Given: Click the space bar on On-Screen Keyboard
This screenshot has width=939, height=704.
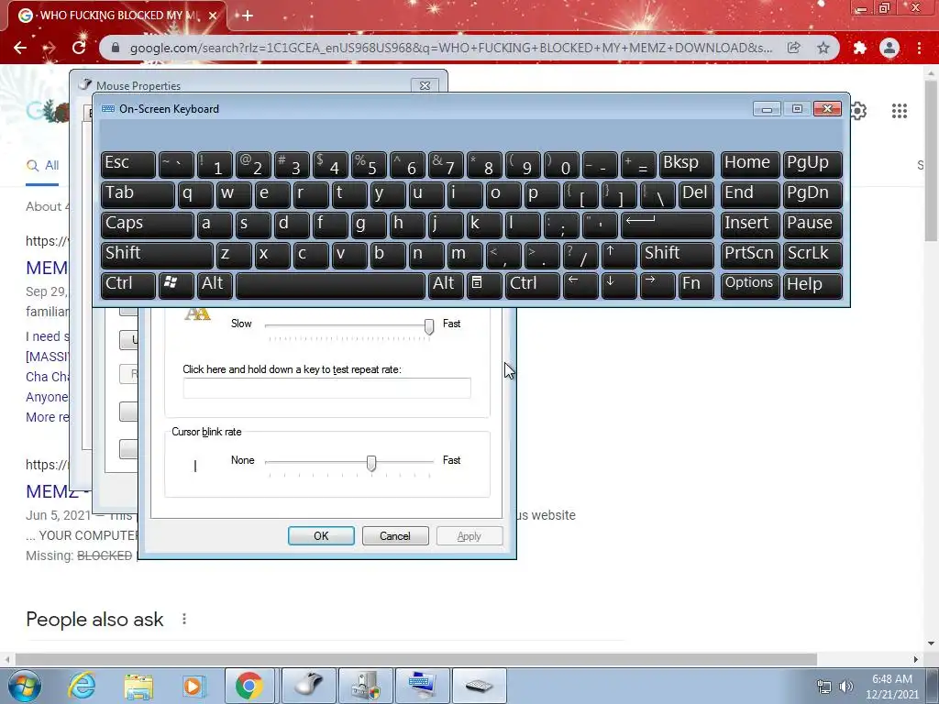Looking at the screenshot, I should (x=330, y=284).
